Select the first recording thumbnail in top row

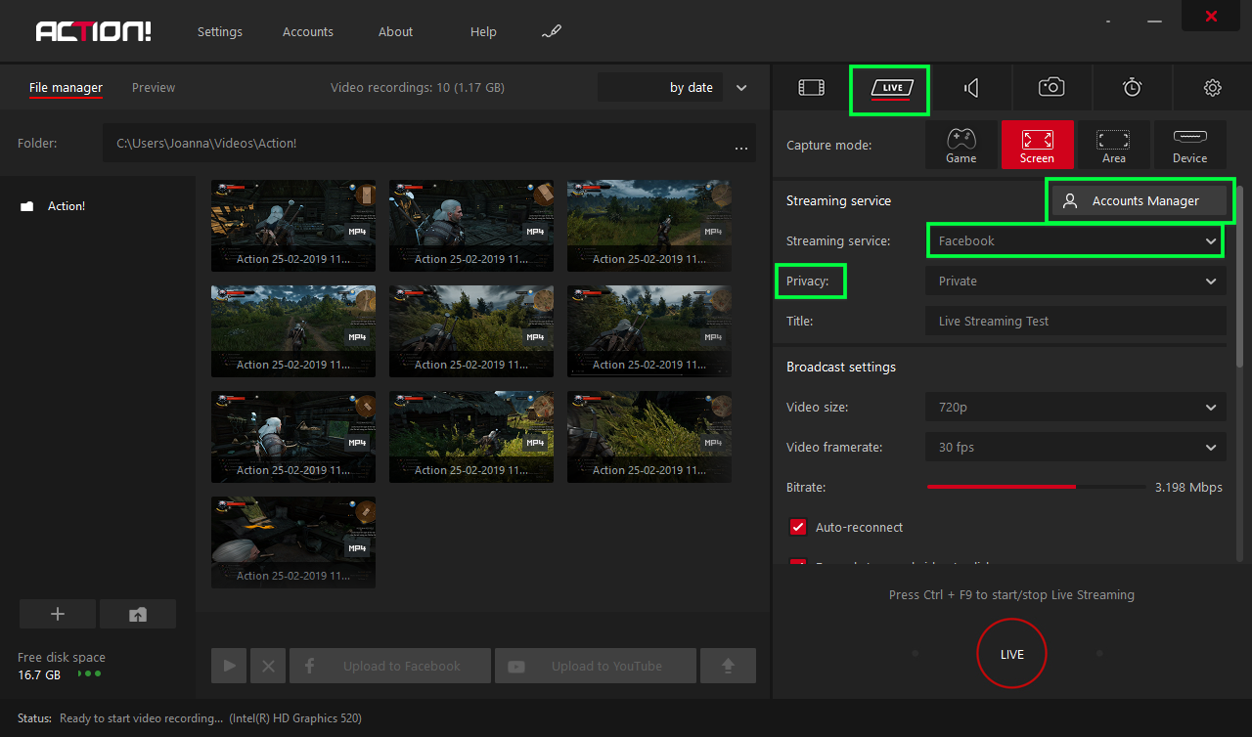[x=293, y=226]
